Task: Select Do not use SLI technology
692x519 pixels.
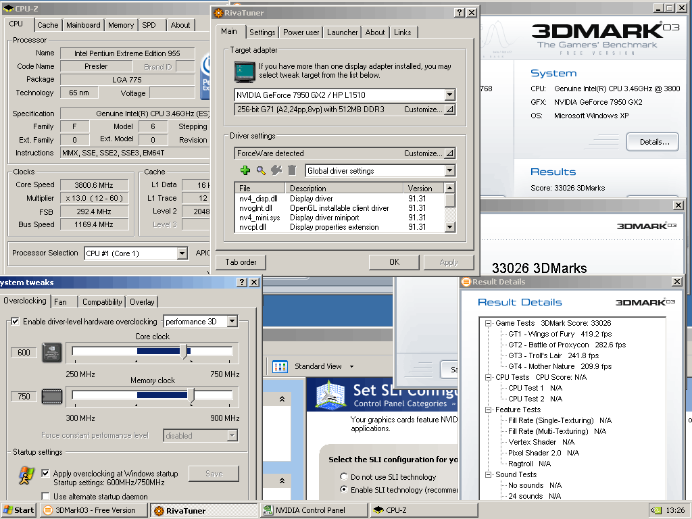Action: pyautogui.click(x=344, y=476)
